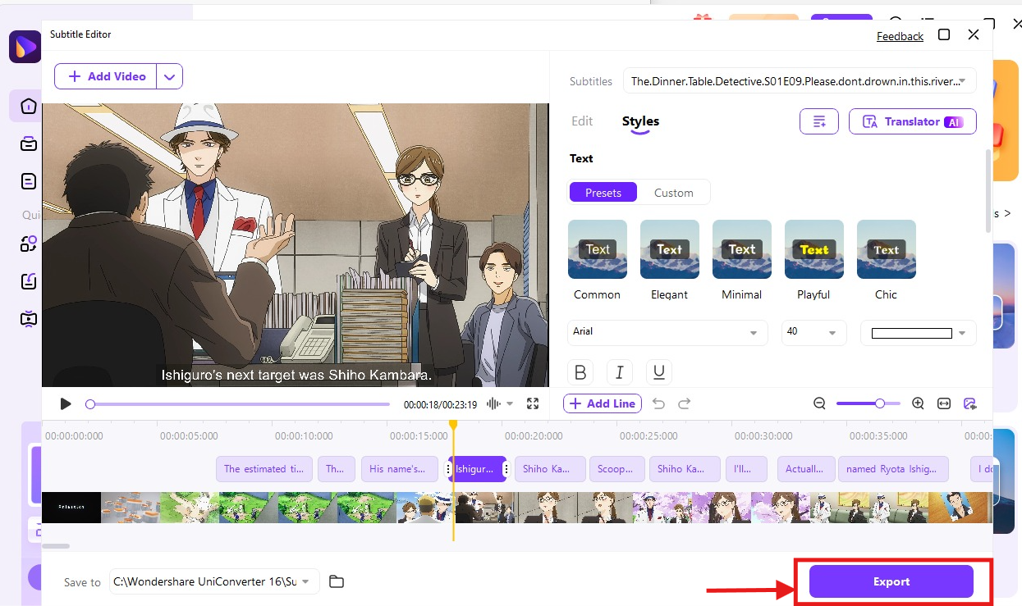1022x606 pixels.
Task: Play the video preview
Action: coord(66,403)
